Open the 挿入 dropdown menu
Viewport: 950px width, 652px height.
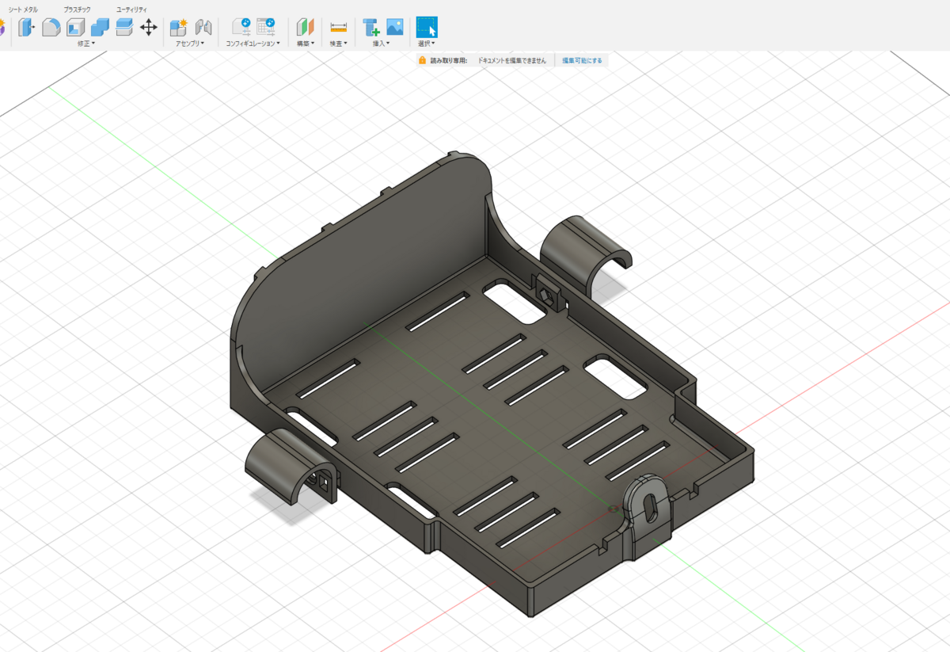(382, 44)
